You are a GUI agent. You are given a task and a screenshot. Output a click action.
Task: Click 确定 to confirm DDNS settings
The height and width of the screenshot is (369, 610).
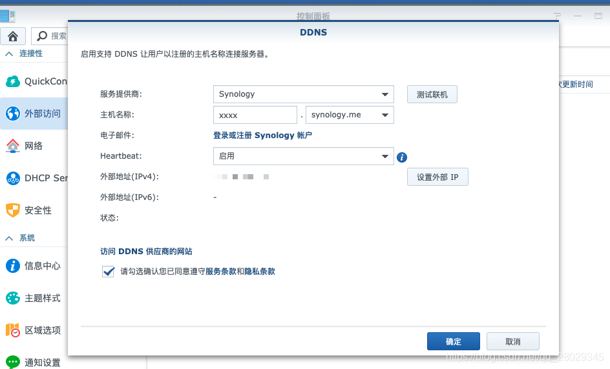pyautogui.click(x=453, y=341)
